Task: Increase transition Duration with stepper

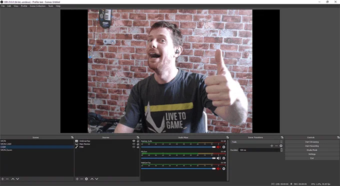Action: point(281,149)
